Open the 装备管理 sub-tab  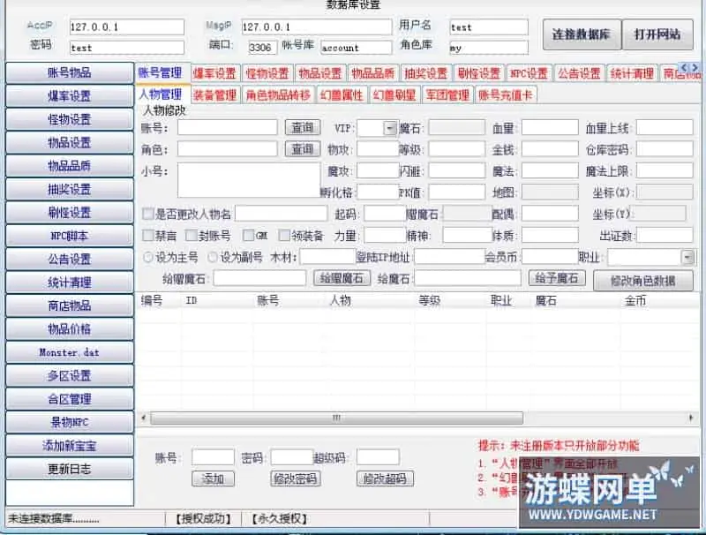pyautogui.click(x=214, y=95)
